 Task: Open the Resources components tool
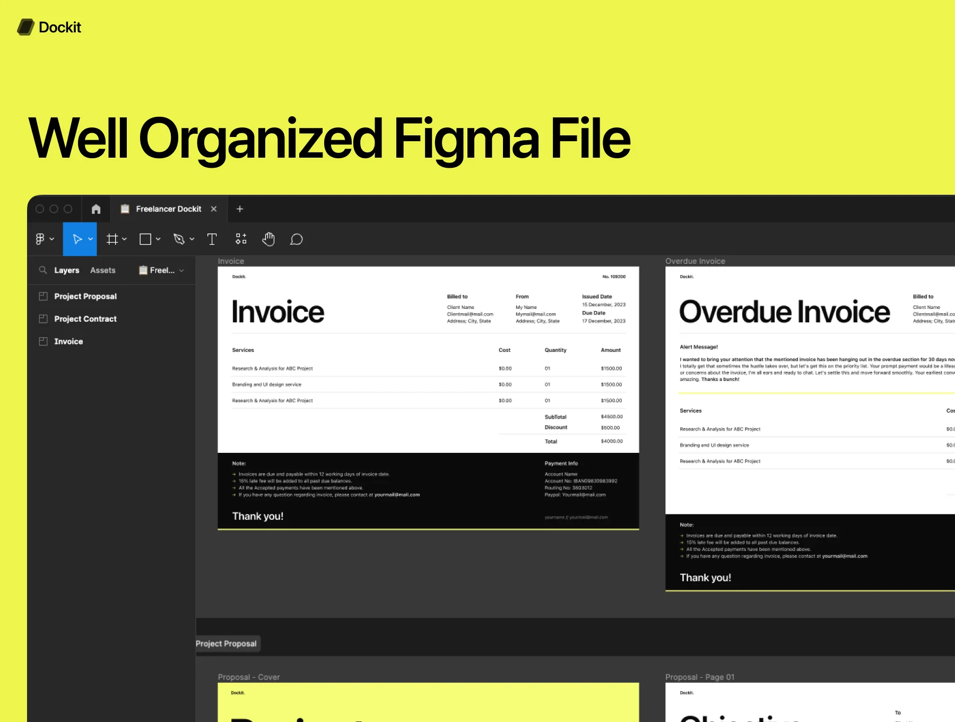(x=241, y=239)
